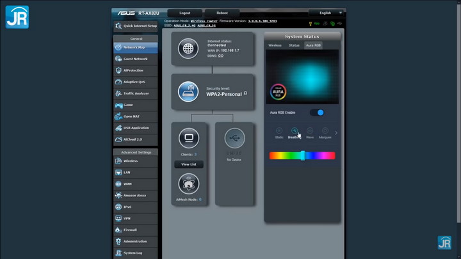The height and width of the screenshot is (259, 461).
Task: Click the Amazon Alexa icon
Action: [x=118, y=195]
